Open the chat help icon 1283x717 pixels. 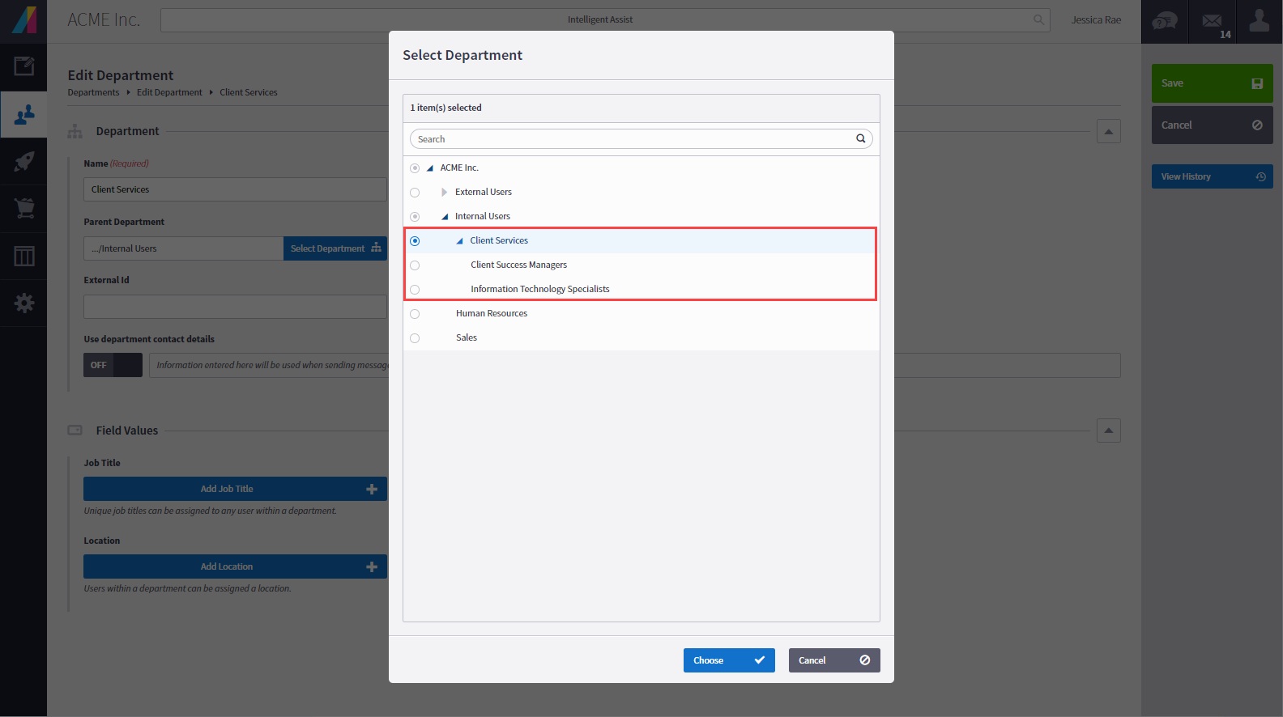[x=1164, y=21]
